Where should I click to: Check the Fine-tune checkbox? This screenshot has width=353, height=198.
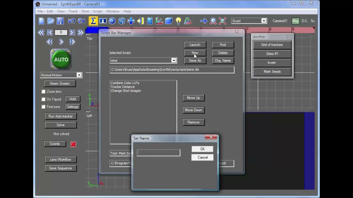[43, 107]
